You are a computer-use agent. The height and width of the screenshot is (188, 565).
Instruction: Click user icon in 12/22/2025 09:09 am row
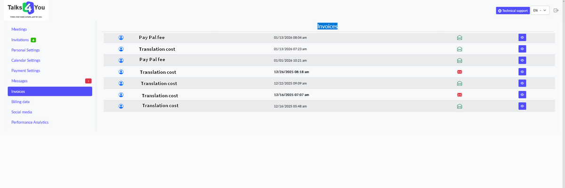click(x=121, y=83)
